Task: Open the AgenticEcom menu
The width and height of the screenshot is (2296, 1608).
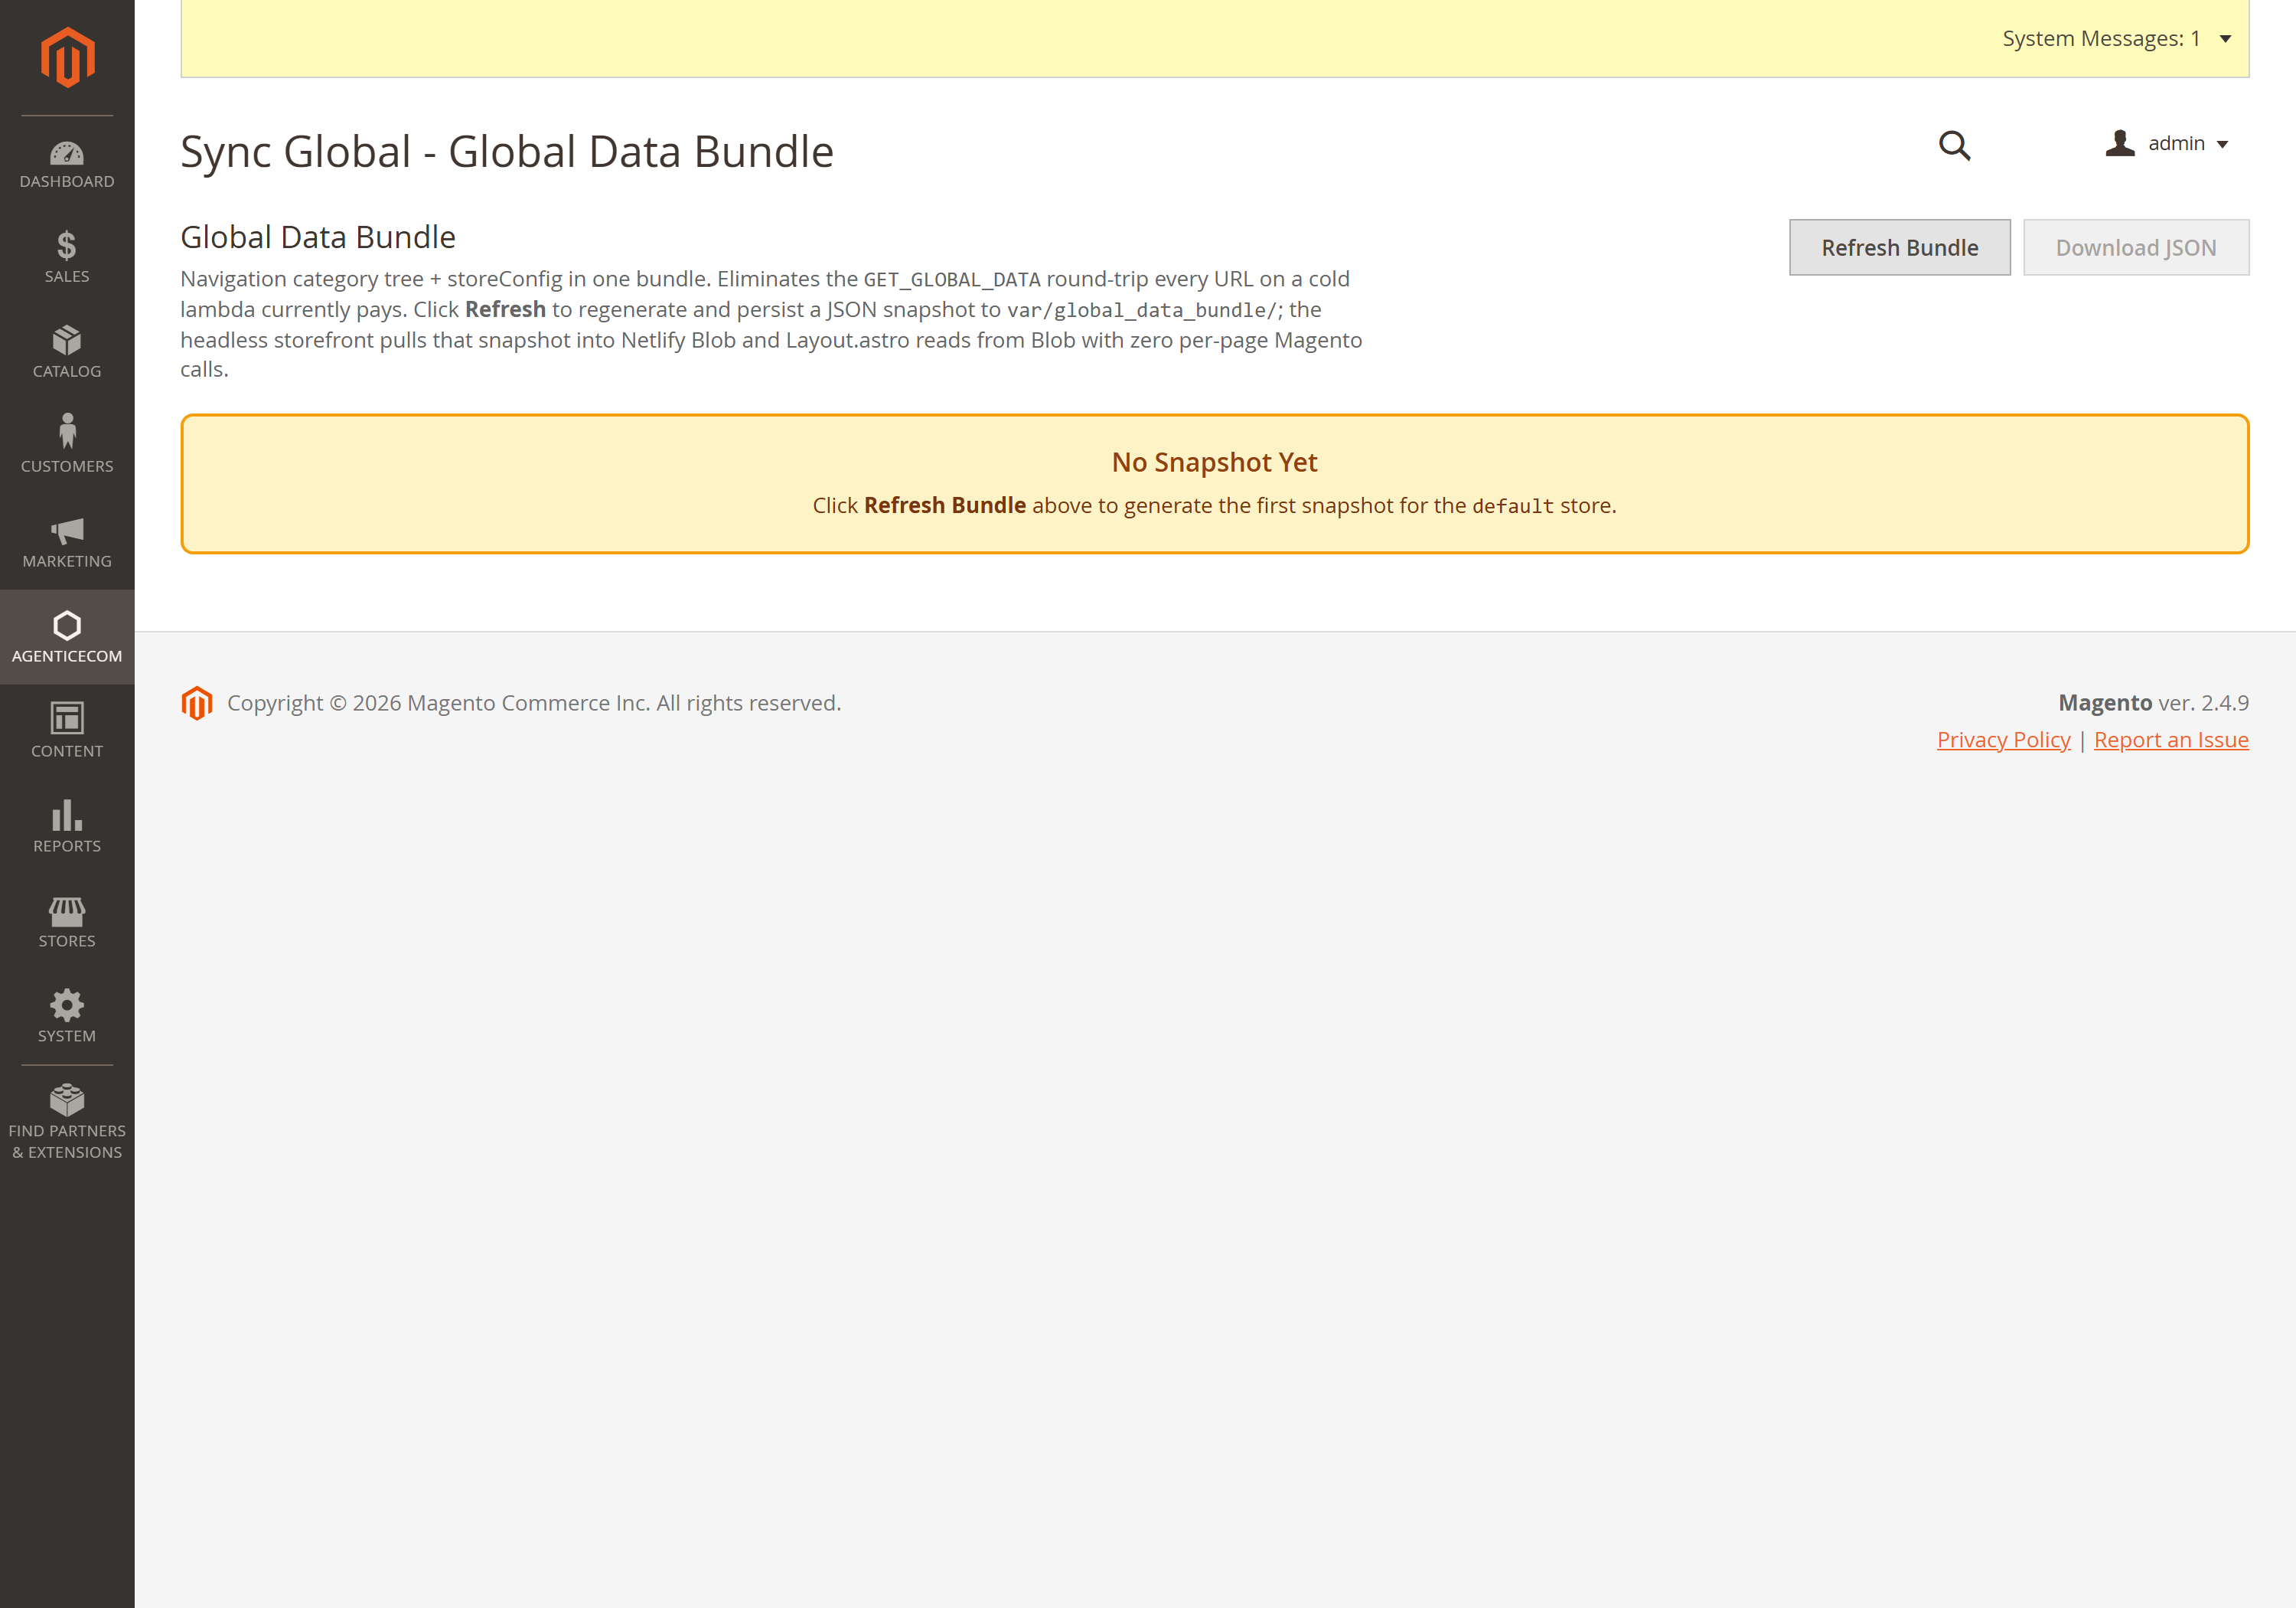Action: [x=67, y=637]
